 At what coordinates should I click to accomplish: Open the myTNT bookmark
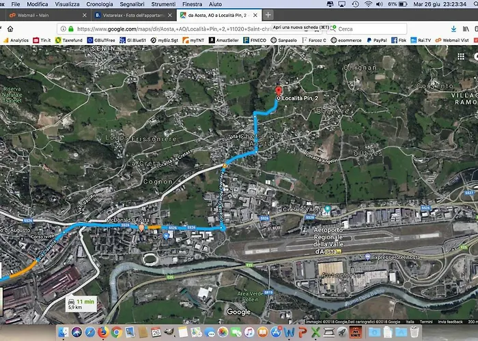pyautogui.click(x=193, y=40)
